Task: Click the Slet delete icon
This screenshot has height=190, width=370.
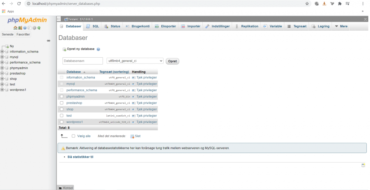Action: 132,136
